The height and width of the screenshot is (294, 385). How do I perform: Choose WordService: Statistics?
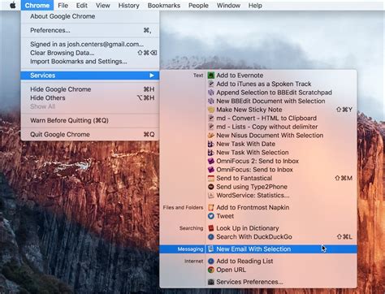[258, 196]
